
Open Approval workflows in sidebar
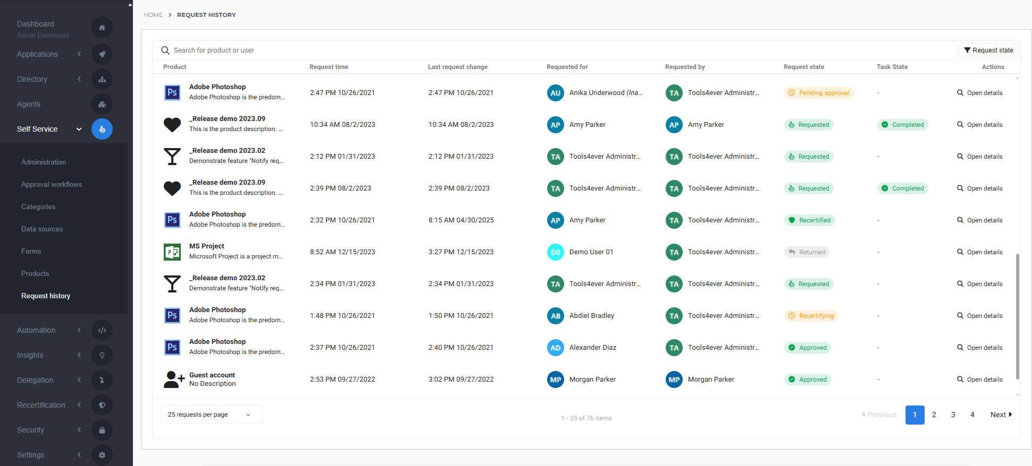point(52,185)
